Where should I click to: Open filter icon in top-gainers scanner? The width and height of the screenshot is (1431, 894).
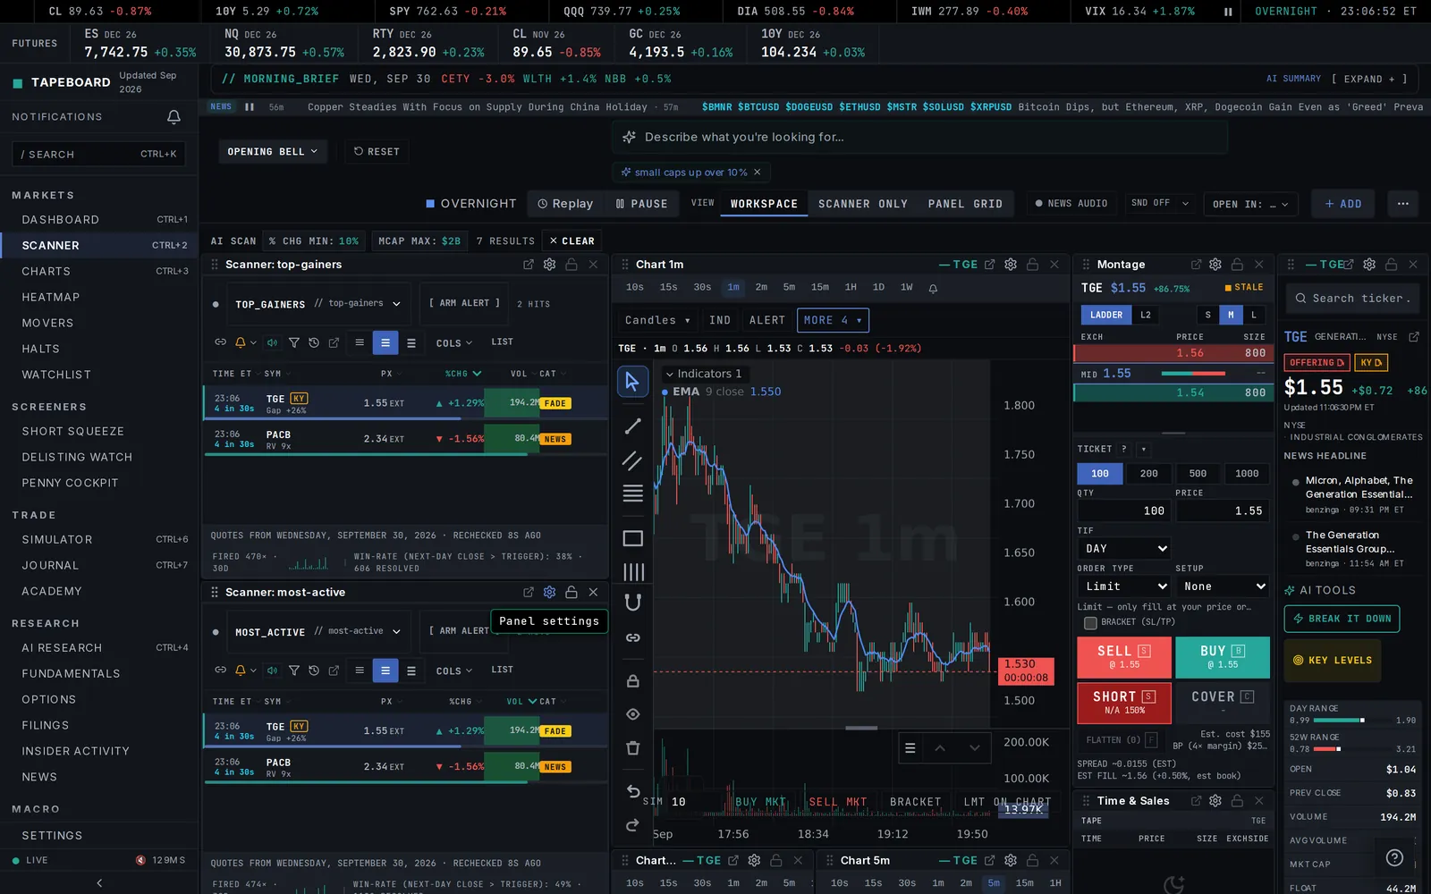[293, 342]
